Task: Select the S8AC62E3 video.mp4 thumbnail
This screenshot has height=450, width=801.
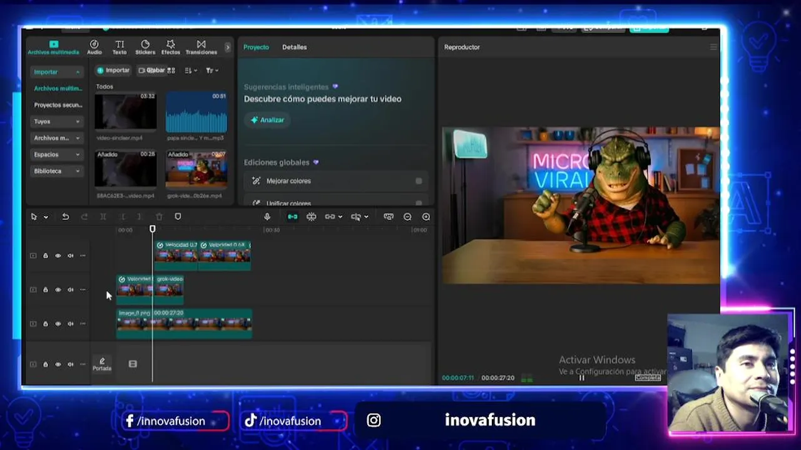Action: pos(126,170)
